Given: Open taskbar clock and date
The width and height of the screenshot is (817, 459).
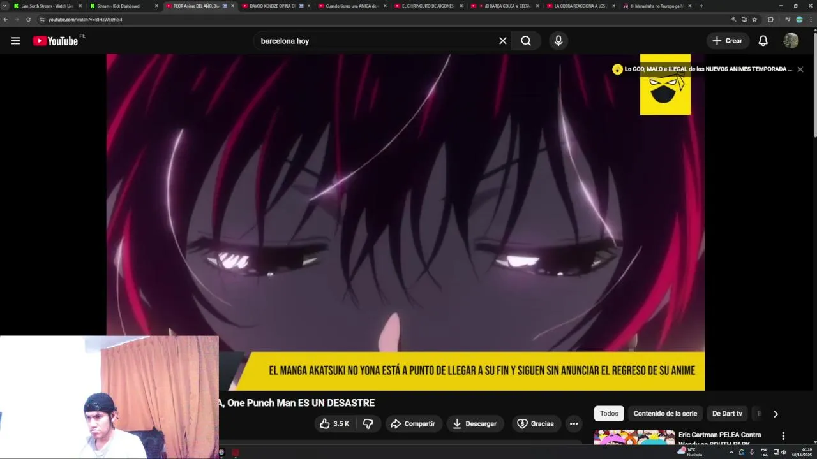Looking at the screenshot, I should (801, 452).
